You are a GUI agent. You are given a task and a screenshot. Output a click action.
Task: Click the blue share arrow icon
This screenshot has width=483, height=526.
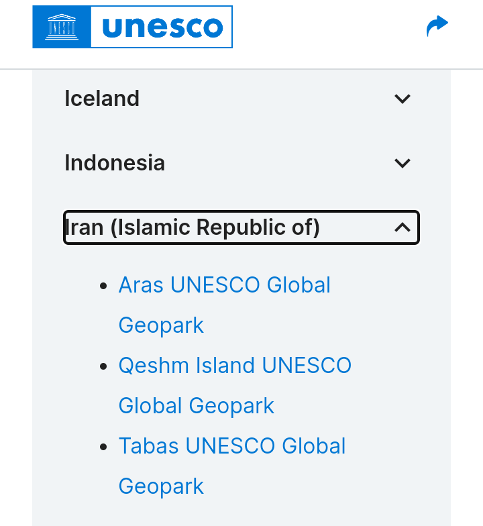point(437,27)
